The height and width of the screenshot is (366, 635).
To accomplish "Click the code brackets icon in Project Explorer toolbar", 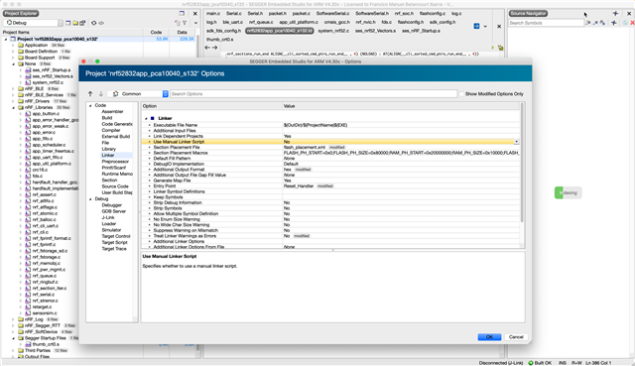I will pos(101,23).
